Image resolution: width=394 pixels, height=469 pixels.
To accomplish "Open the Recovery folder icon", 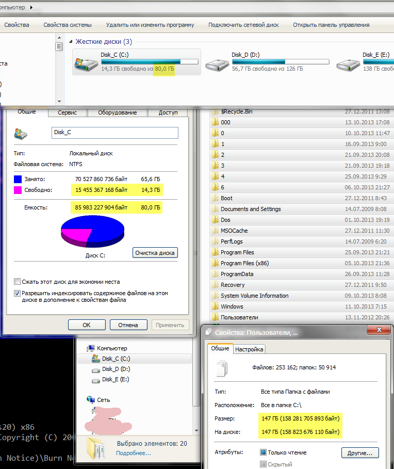I will (x=215, y=284).
